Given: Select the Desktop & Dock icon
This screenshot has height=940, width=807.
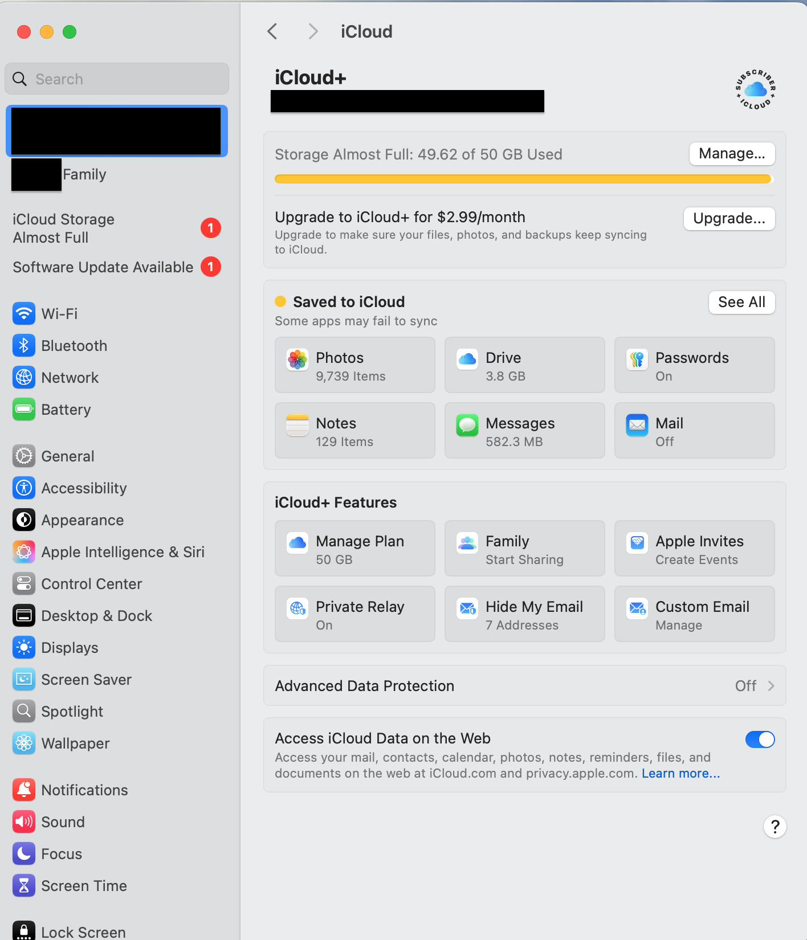Looking at the screenshot, I should coord(24,615).
